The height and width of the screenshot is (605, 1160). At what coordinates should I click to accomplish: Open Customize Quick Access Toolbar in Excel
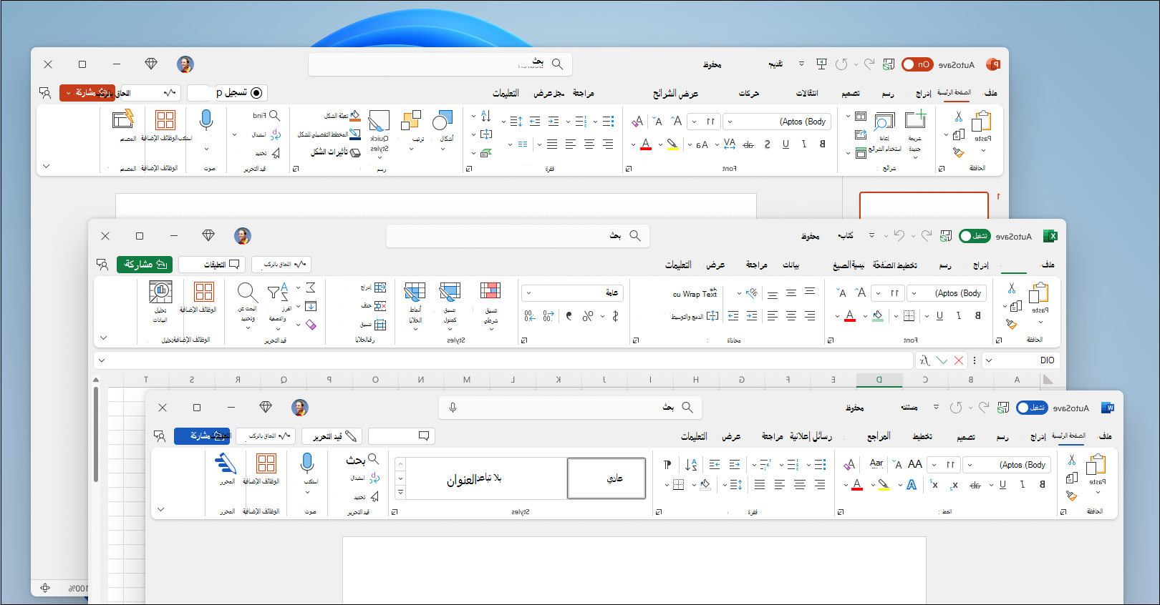(871, 235)
